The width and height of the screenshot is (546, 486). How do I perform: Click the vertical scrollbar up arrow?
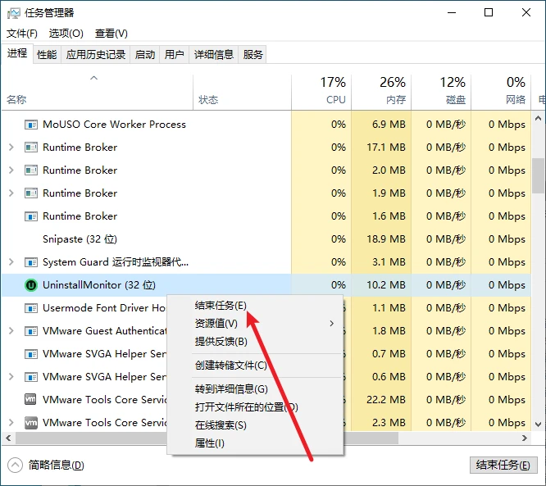tap(538, 118)
